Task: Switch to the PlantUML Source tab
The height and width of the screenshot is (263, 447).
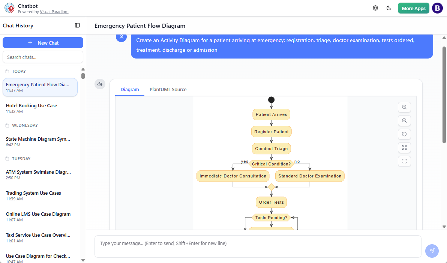Action: pyautogui.click(x=168, y=89)
